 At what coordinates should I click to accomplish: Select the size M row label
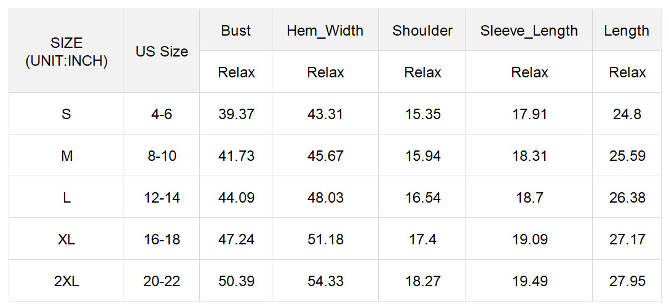click(66, 156)
